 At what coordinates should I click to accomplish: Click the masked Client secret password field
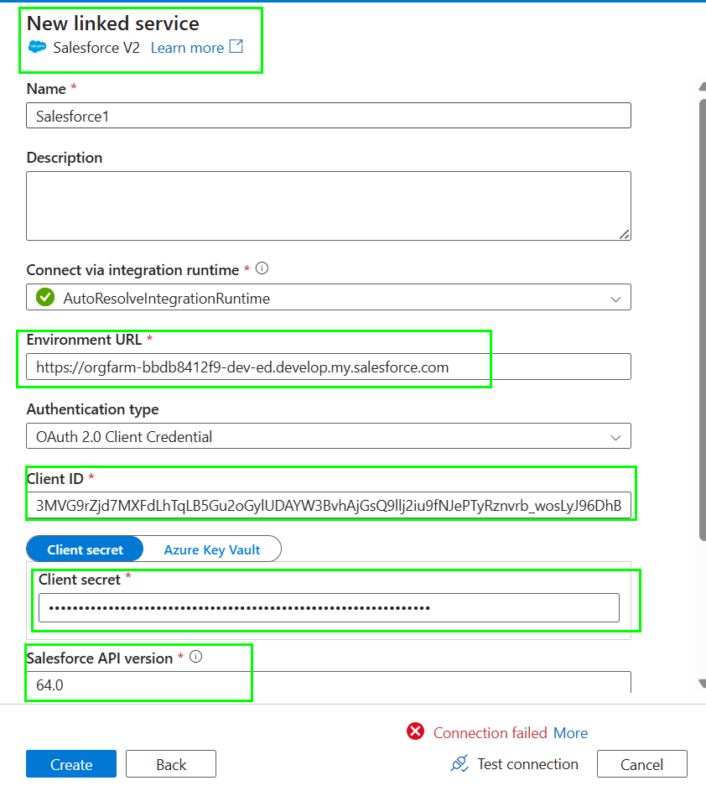tap(329, 608)
